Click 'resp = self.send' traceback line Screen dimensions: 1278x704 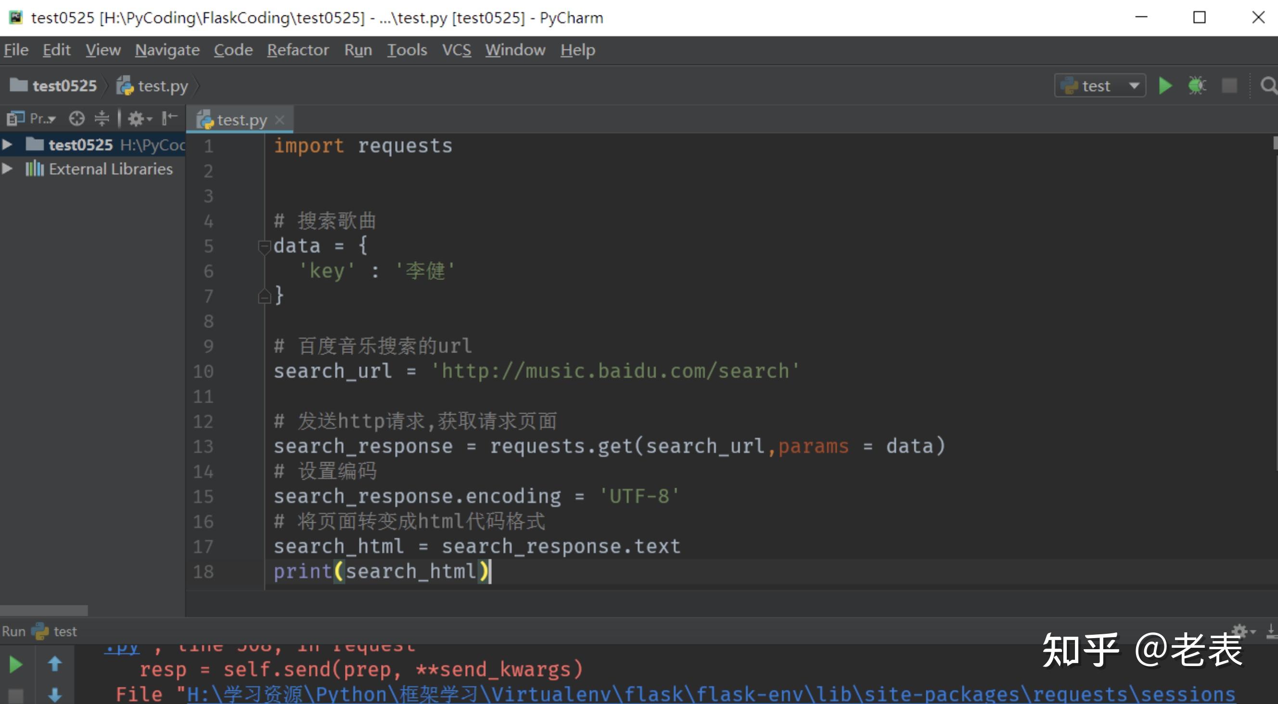point(361,670)
